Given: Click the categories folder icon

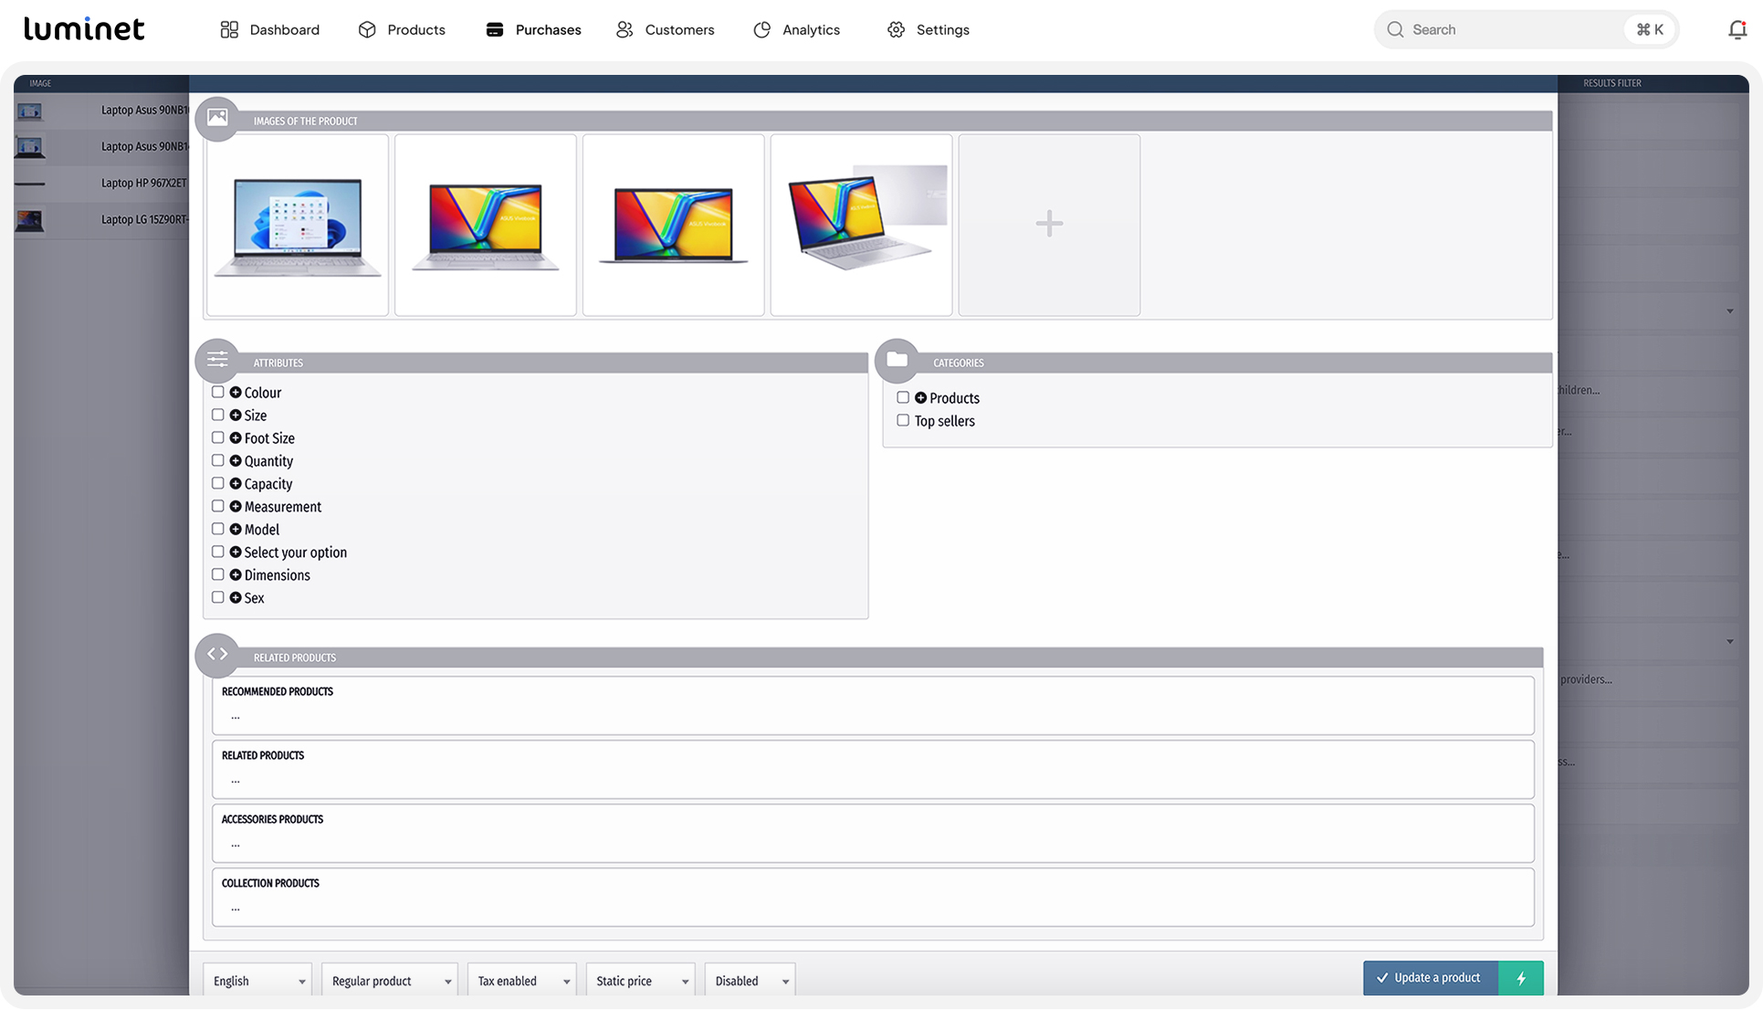Looking at the screenshot, I should pyautogui.click(x=897, y=360).
